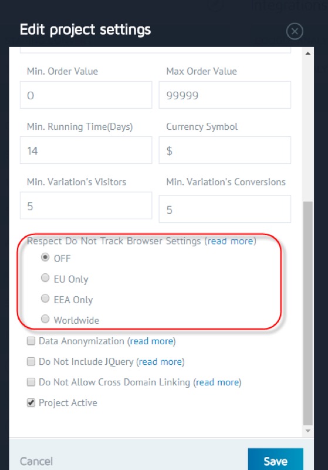This screenshot has height=470, width=328.
Task: Open read more for Cross Domain Linking
Action: click(218, 382)
